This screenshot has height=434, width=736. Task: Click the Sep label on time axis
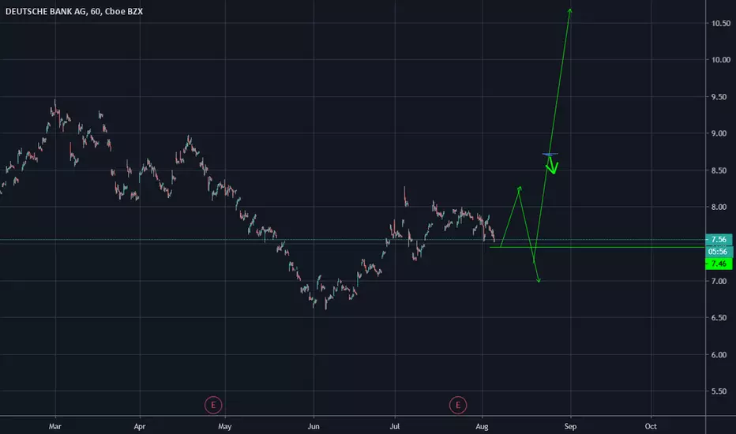tap(570, 426)
